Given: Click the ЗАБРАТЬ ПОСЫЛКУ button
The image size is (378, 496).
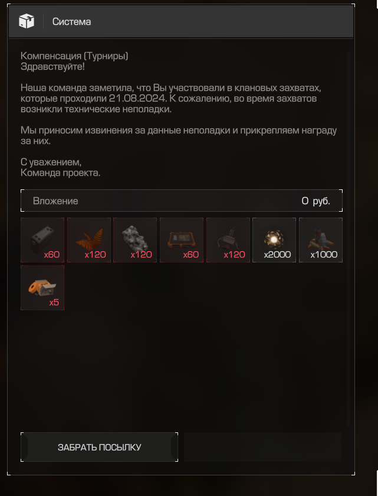Looking at the screenshot, I should pyautogui.click(x=99, y=447).
